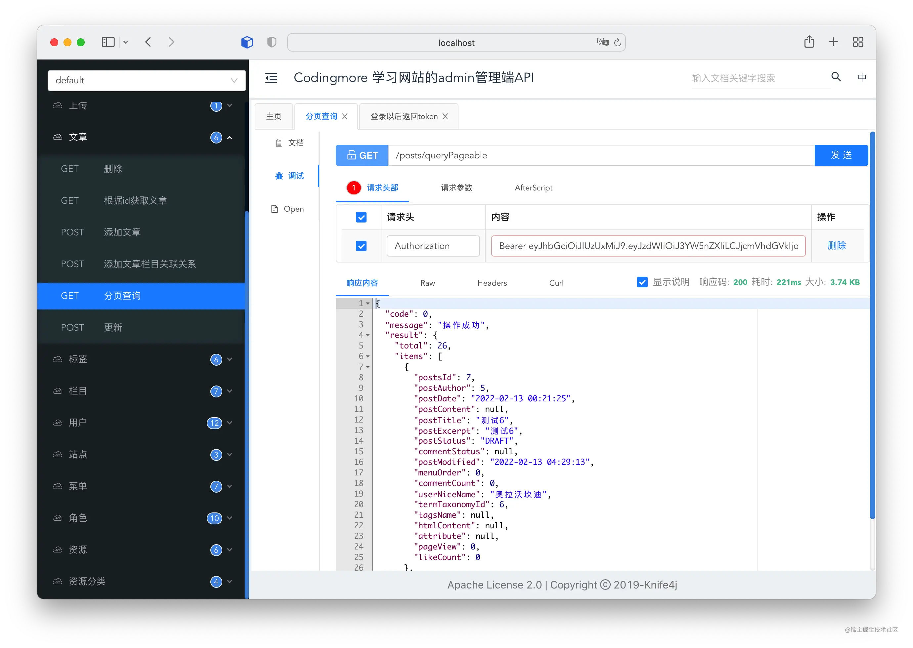Click 删除 link for Authorization header
This screenshot has width=913, height=648.
click(x=836, y=246)
